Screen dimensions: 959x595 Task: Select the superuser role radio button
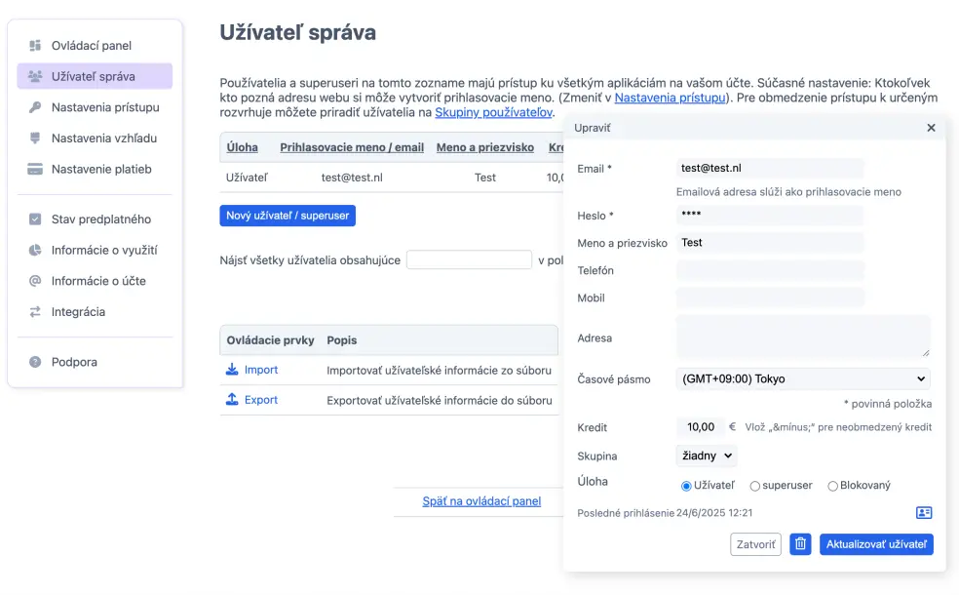point(755,485)
